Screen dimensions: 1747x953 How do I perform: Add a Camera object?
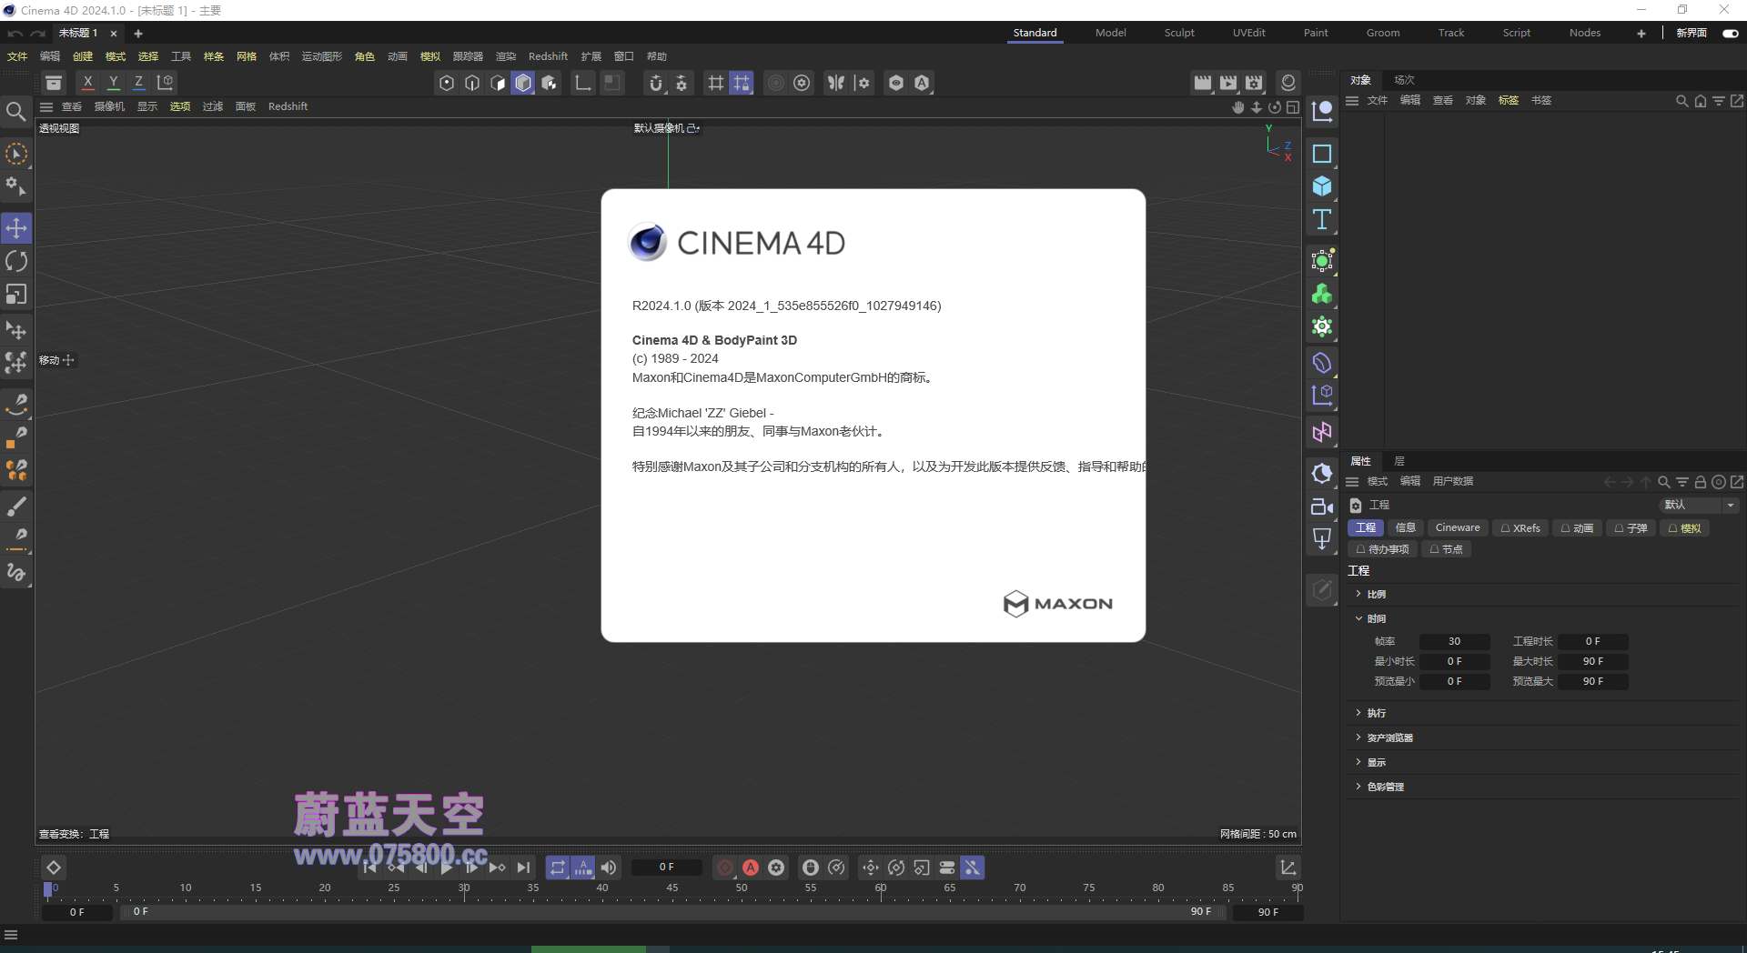(1322, 507)
